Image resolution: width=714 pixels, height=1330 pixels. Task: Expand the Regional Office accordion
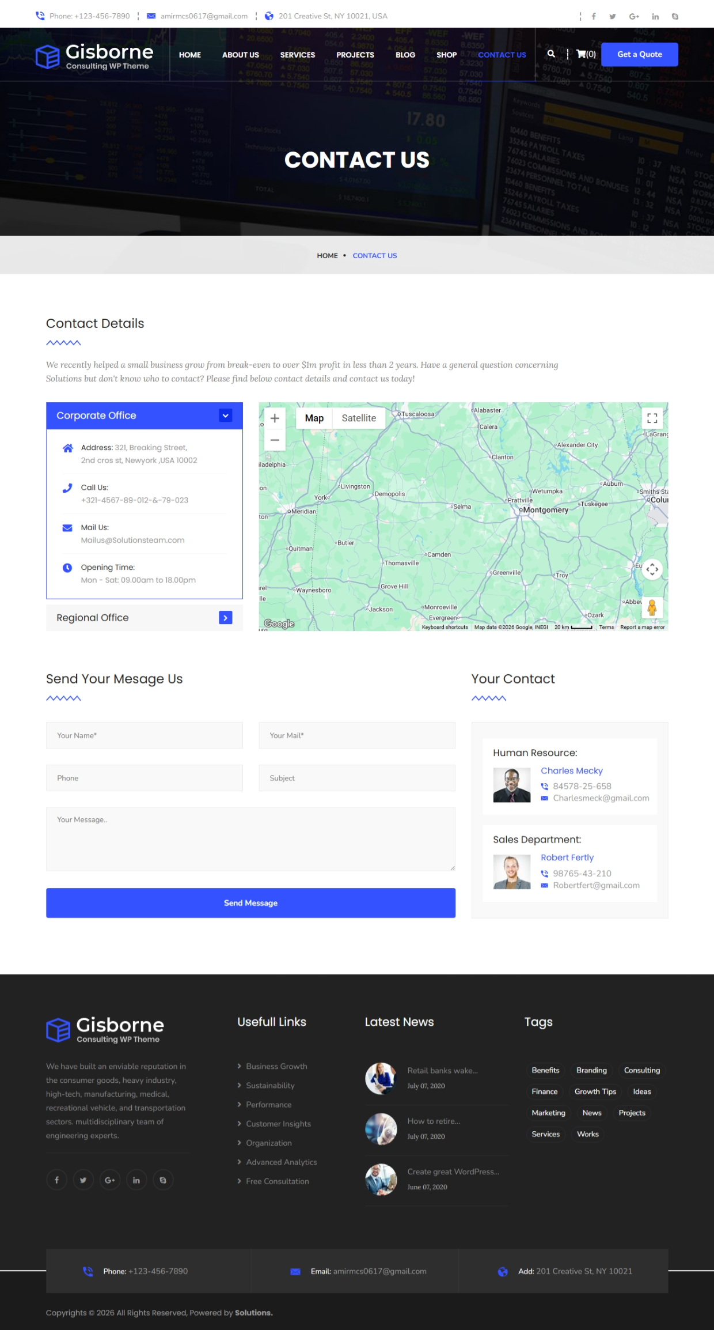click(x=226, y=618)
